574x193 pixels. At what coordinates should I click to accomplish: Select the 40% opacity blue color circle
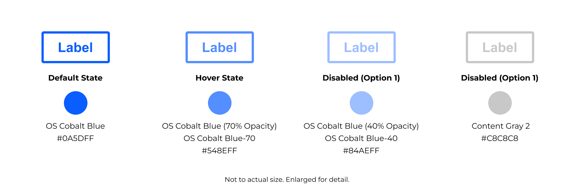tap(362, 103)
